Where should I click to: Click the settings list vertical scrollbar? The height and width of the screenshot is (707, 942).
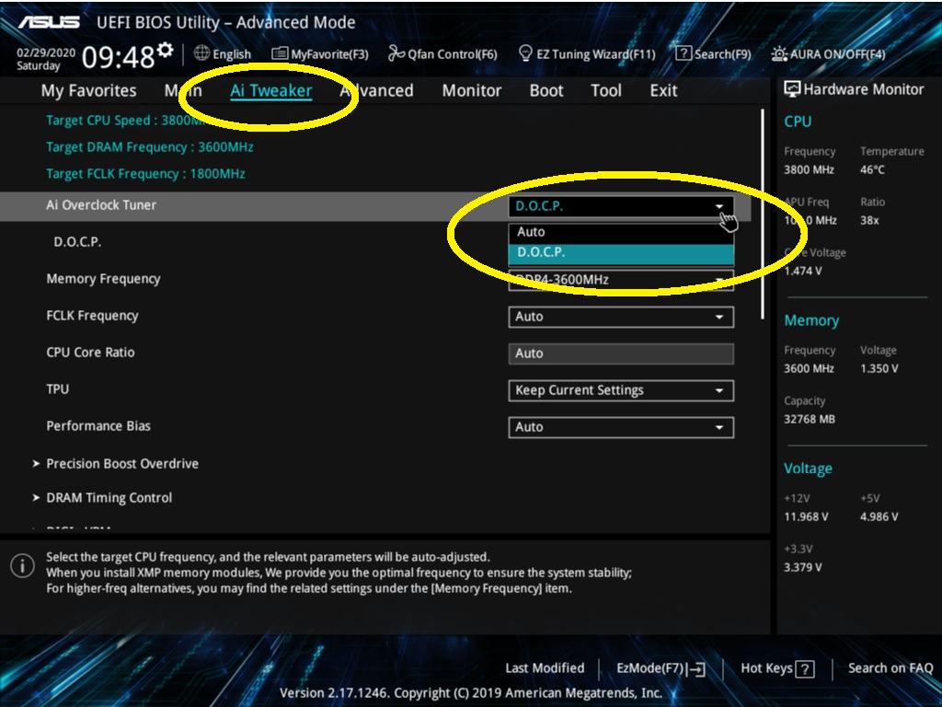pos(763,214)
